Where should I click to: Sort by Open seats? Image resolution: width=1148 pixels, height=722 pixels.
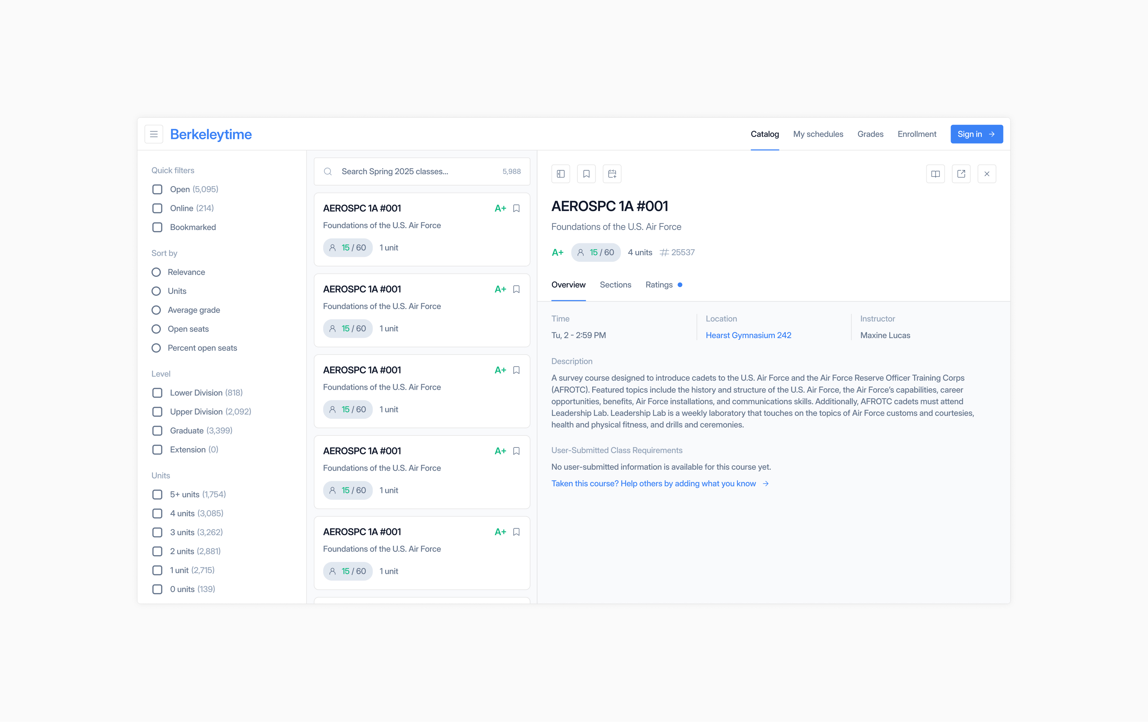[156, 329]
